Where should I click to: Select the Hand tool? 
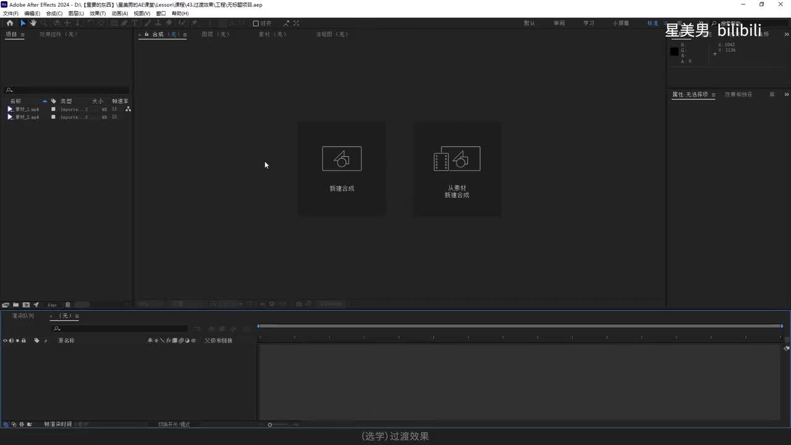[33, 23]
